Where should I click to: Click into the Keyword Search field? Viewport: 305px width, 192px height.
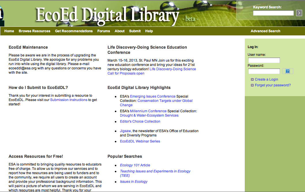pos(273,13)
